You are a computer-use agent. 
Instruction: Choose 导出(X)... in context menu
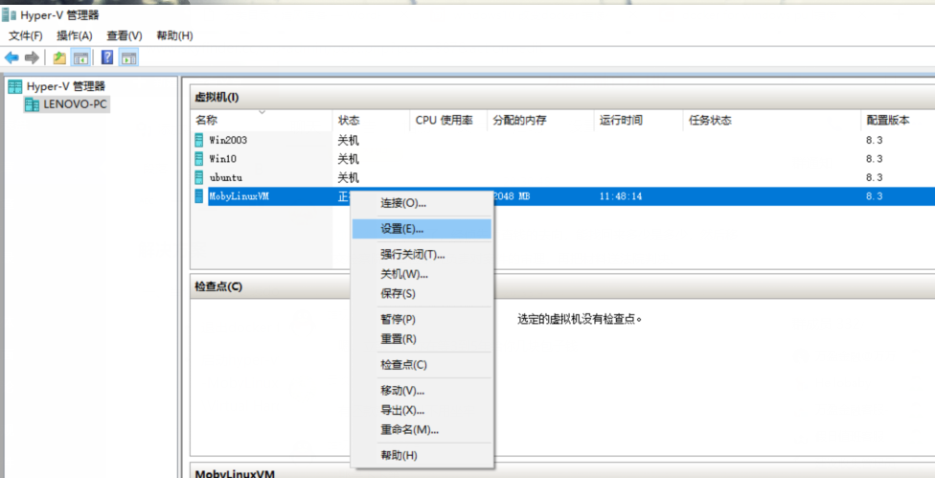pos(422,410)
